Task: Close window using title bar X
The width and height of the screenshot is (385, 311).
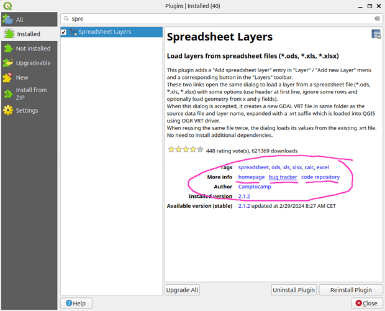Action: [379, 6]
